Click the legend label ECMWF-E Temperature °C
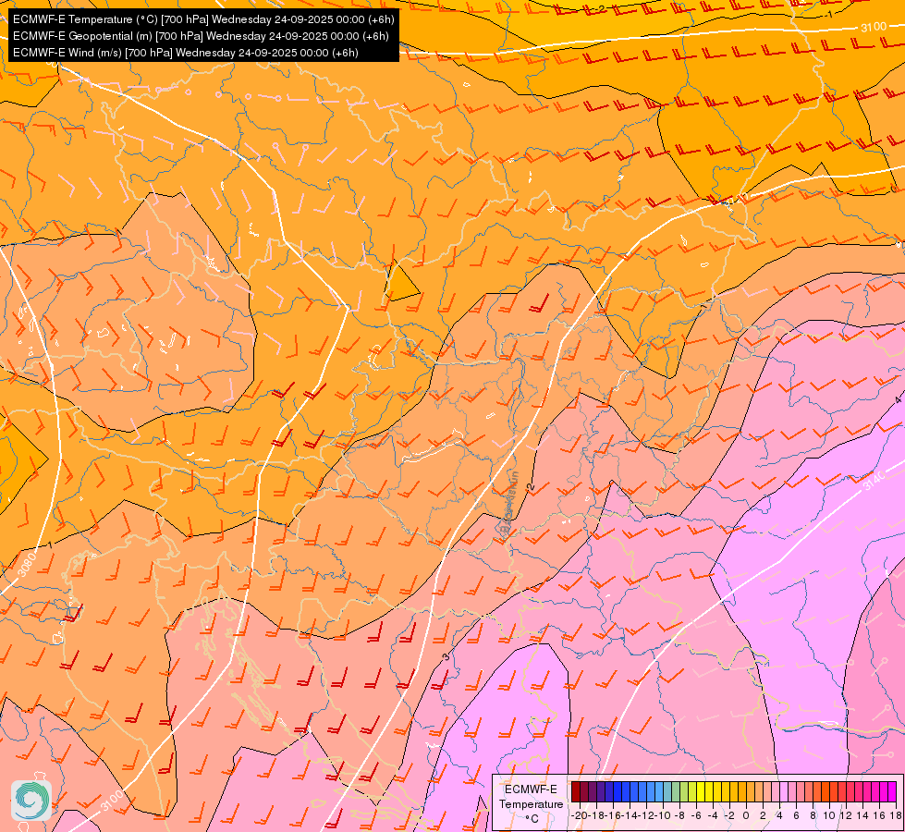This screenshot has height=832, width=905. tap(531, 803)
